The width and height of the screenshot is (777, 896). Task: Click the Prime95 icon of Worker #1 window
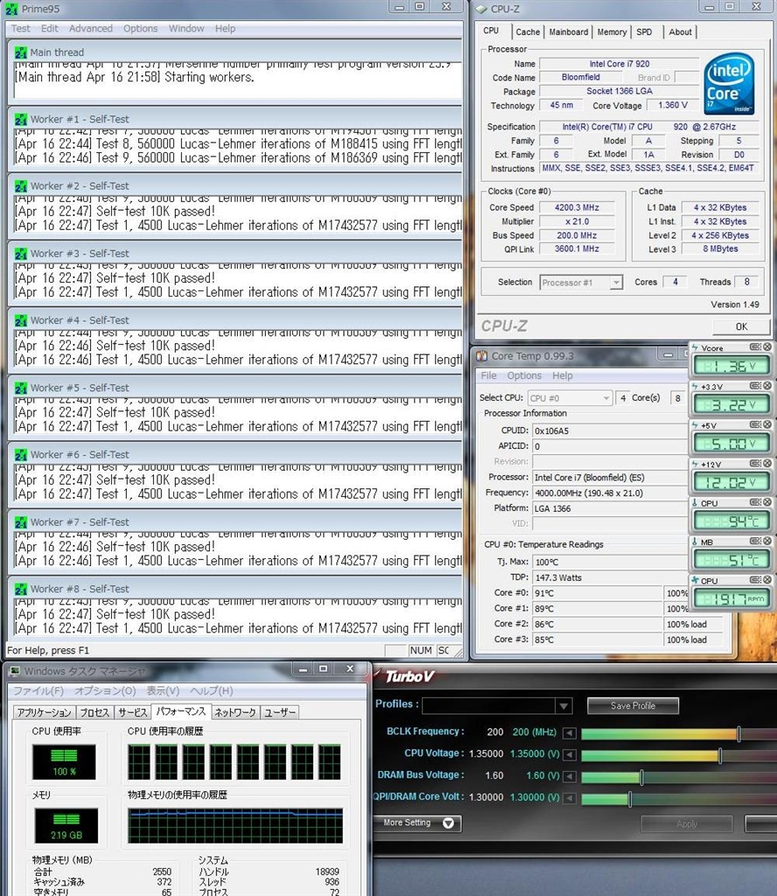(21, 119)
